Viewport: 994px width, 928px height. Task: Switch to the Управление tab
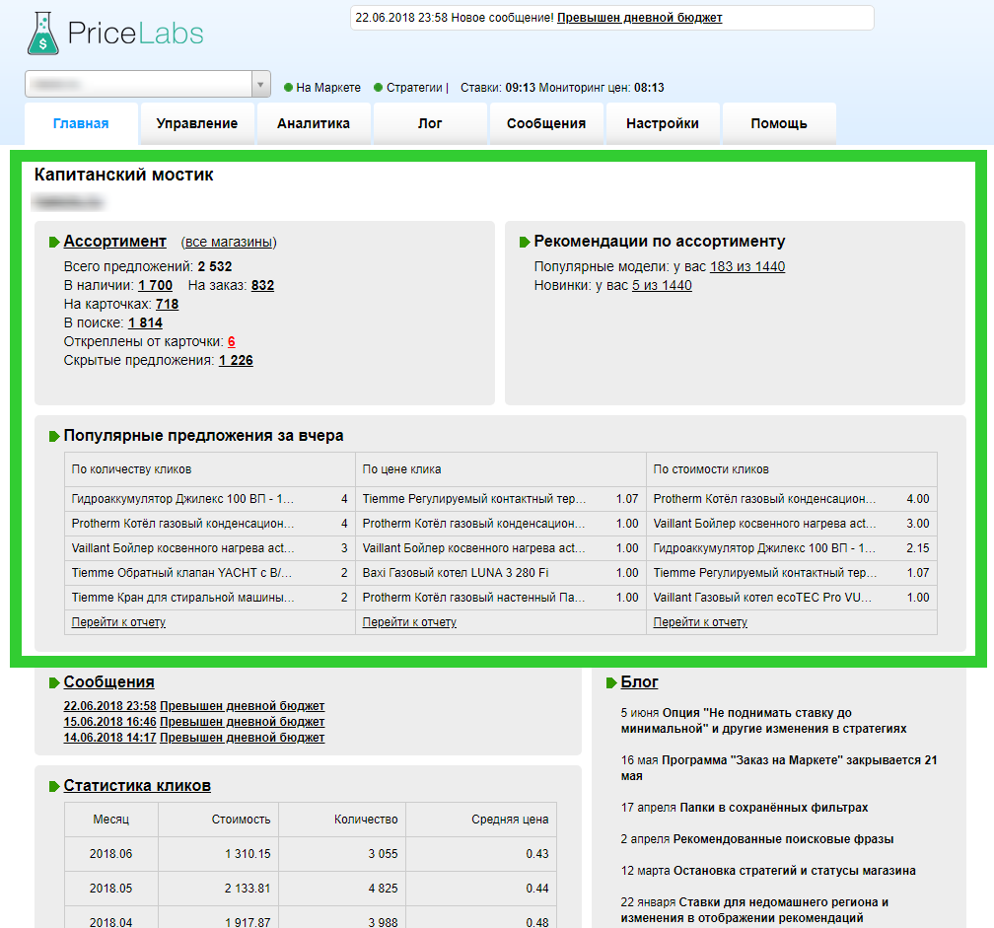pos(197,124)
